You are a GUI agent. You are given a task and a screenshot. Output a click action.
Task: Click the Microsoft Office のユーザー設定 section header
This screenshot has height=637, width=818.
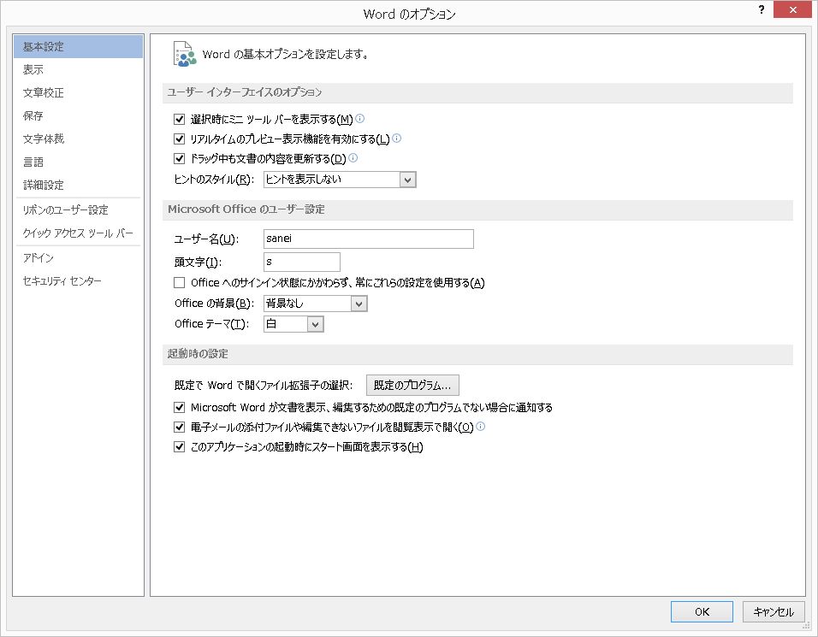(x=477, y=209)
